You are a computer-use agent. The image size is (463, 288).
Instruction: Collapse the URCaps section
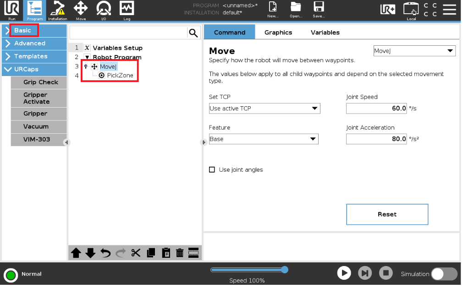click(x=34, y=69)
